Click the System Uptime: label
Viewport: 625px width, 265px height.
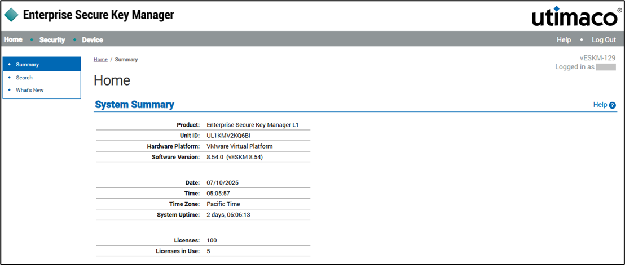pyautogui.click(x=179, y=215)
